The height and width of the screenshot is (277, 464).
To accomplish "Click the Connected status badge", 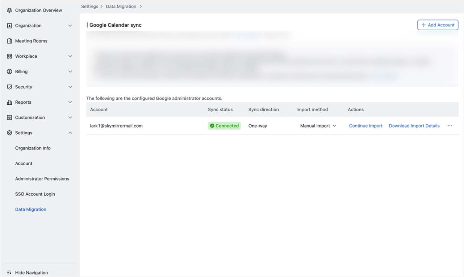I will [224, 126].
